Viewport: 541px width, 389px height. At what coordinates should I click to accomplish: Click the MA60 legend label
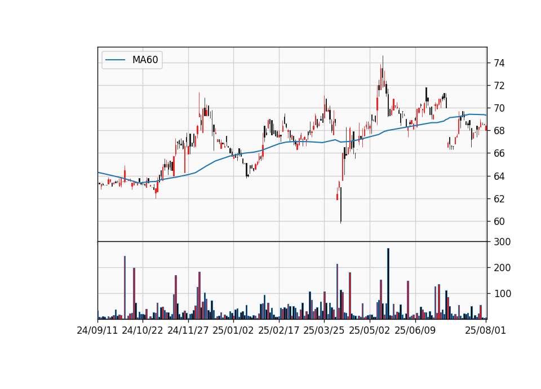[x=145, y=60]
